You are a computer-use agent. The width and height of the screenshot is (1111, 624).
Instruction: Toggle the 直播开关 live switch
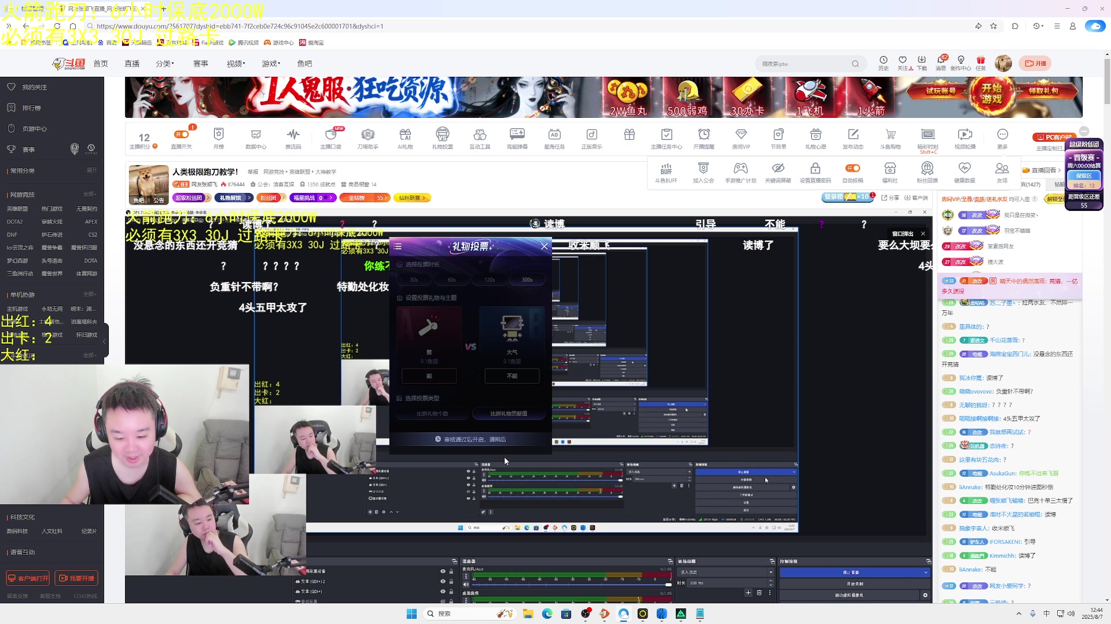click(181, 134)
